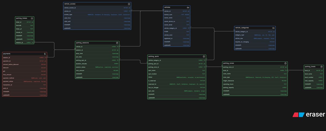
Task: Click the category_type field in vehicle_categories
Action: click(255, 35)
